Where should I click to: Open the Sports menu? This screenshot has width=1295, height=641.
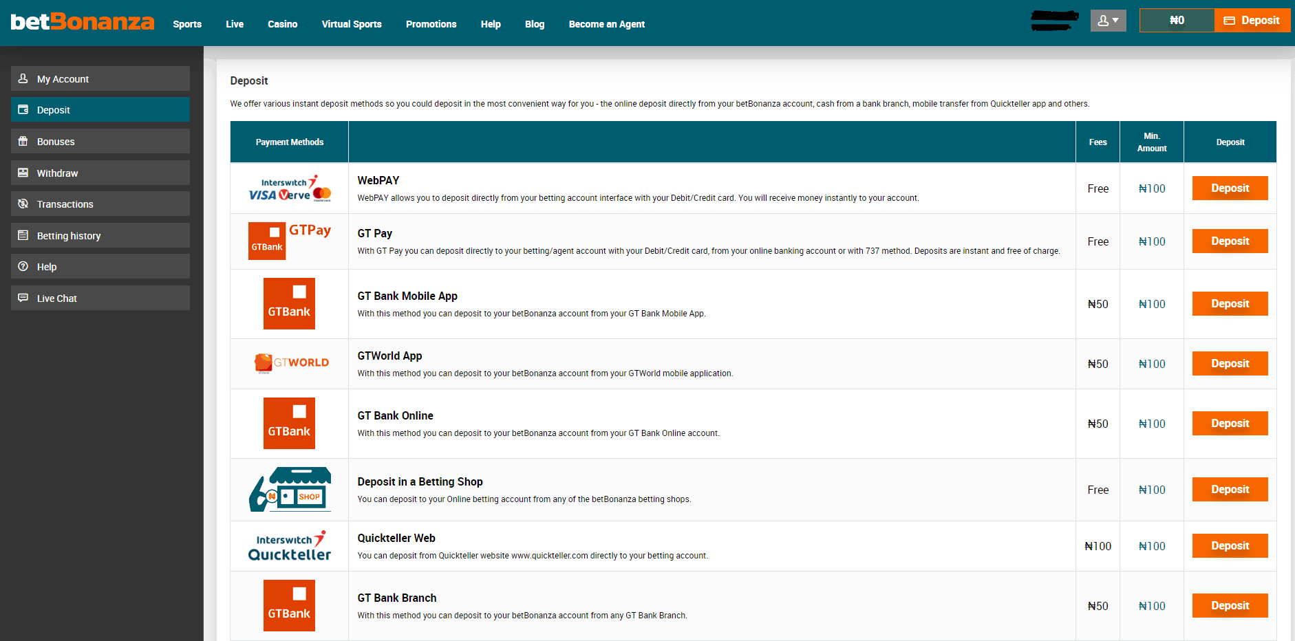(187, 24)
